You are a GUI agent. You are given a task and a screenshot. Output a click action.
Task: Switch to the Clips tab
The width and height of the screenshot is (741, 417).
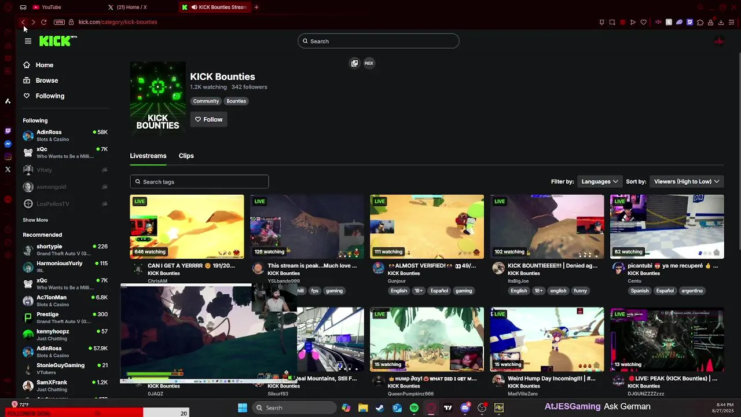point(186,156)
